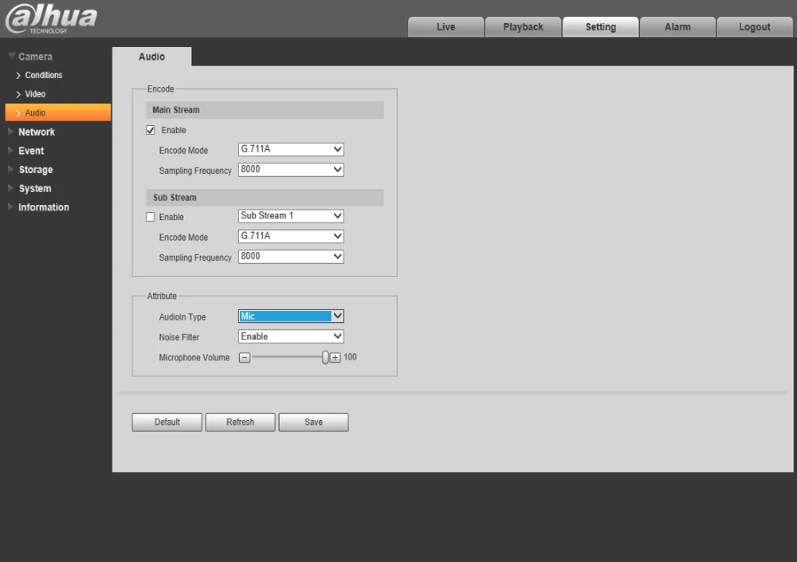Click the Microphone Volume label
The image size is (797, 562).
pyautogui.click(x=194, y=358)
